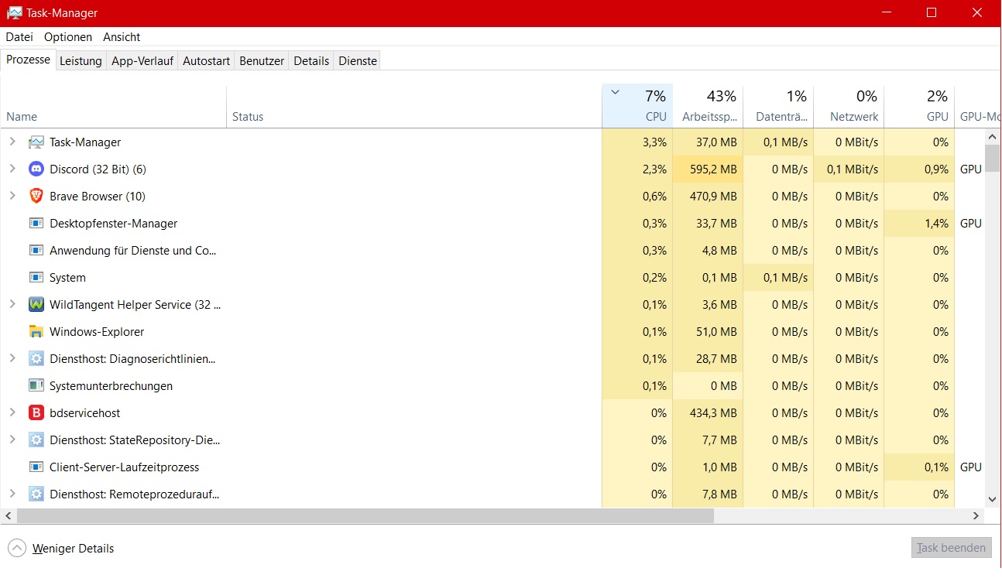Click the Weniger Details link
1002x585 pixels.
click(x=73, y=549)
